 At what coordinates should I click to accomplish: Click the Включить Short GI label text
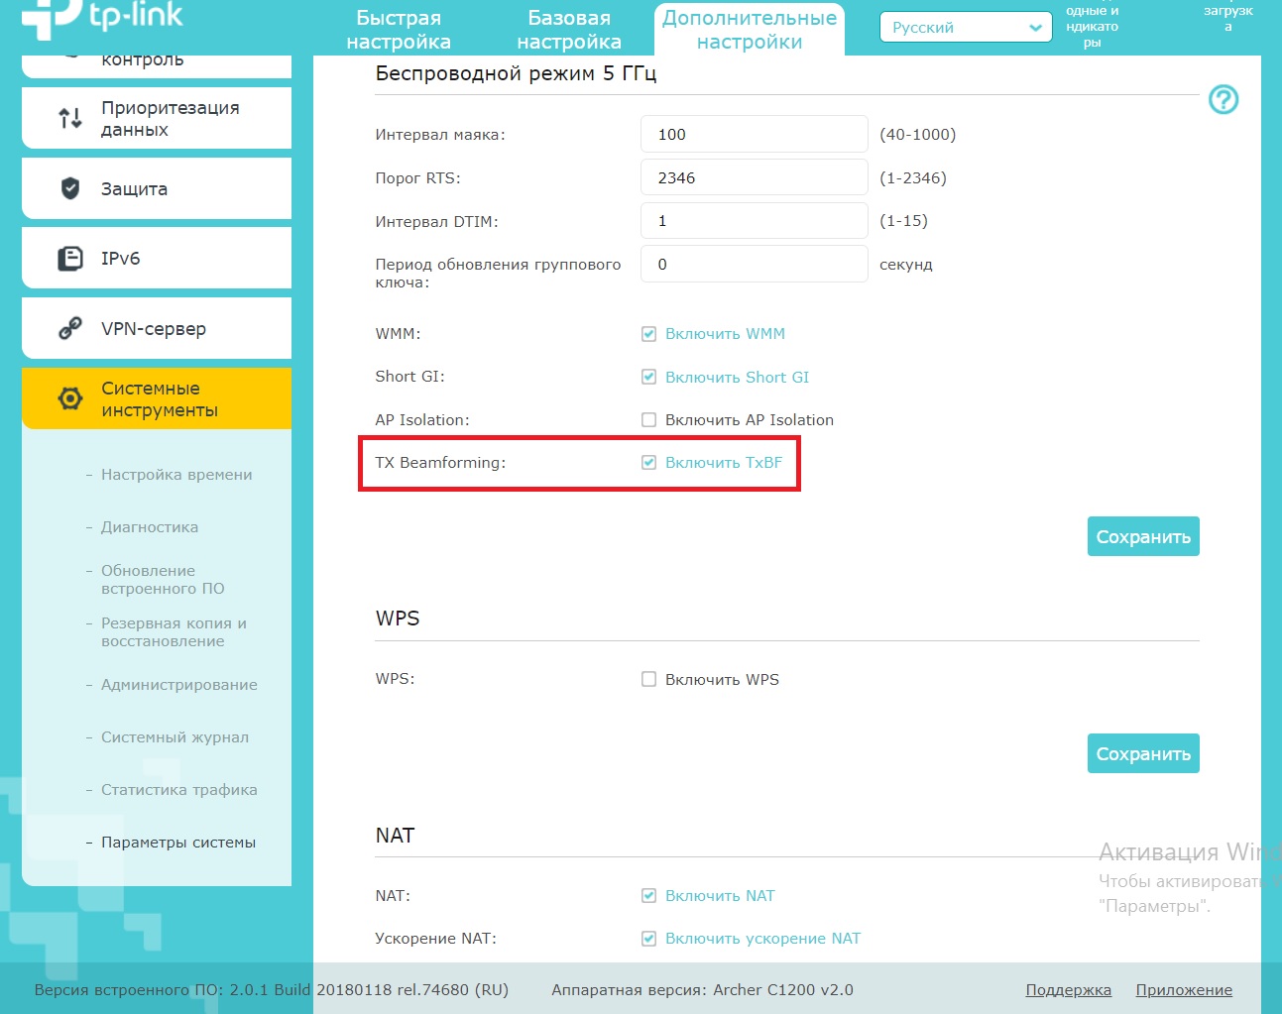click(737, 377)
